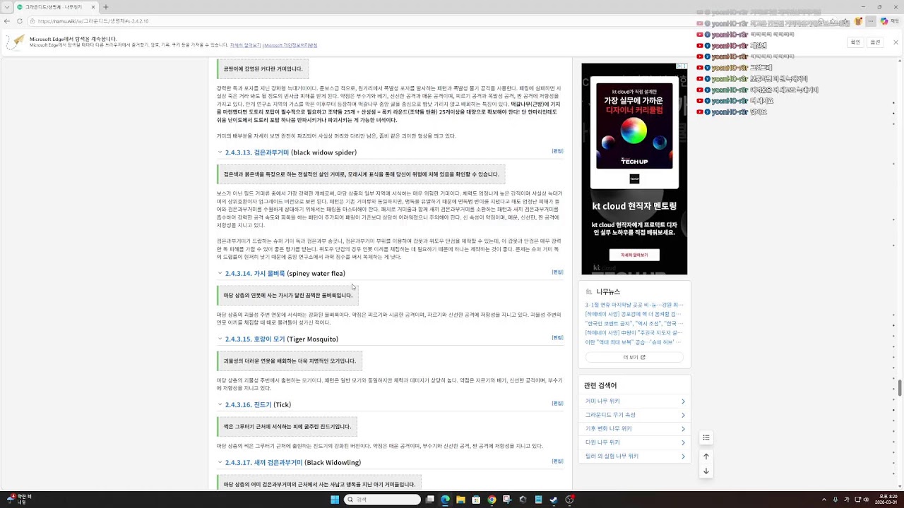904x508 pixels.
Task: Click the page vertical scrollbar thumb
Action: click(900, 388)
